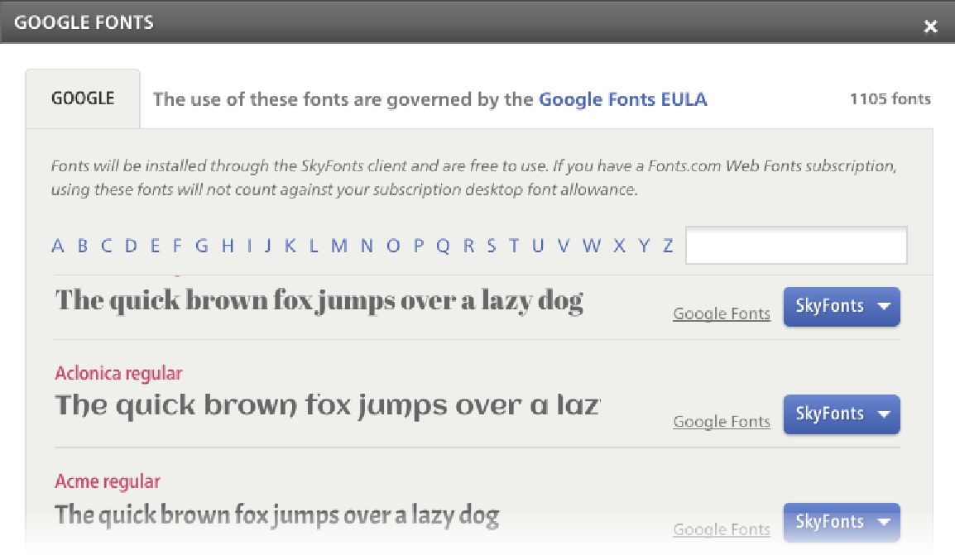Select the Acme regular font name
955x555 pixels.
coord(108,481)
